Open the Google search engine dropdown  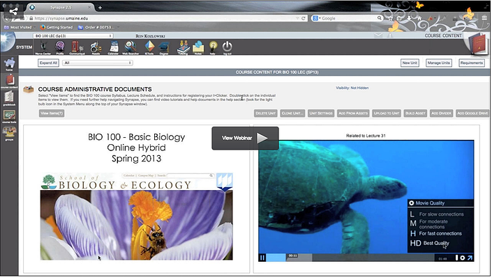pos(317,19)
